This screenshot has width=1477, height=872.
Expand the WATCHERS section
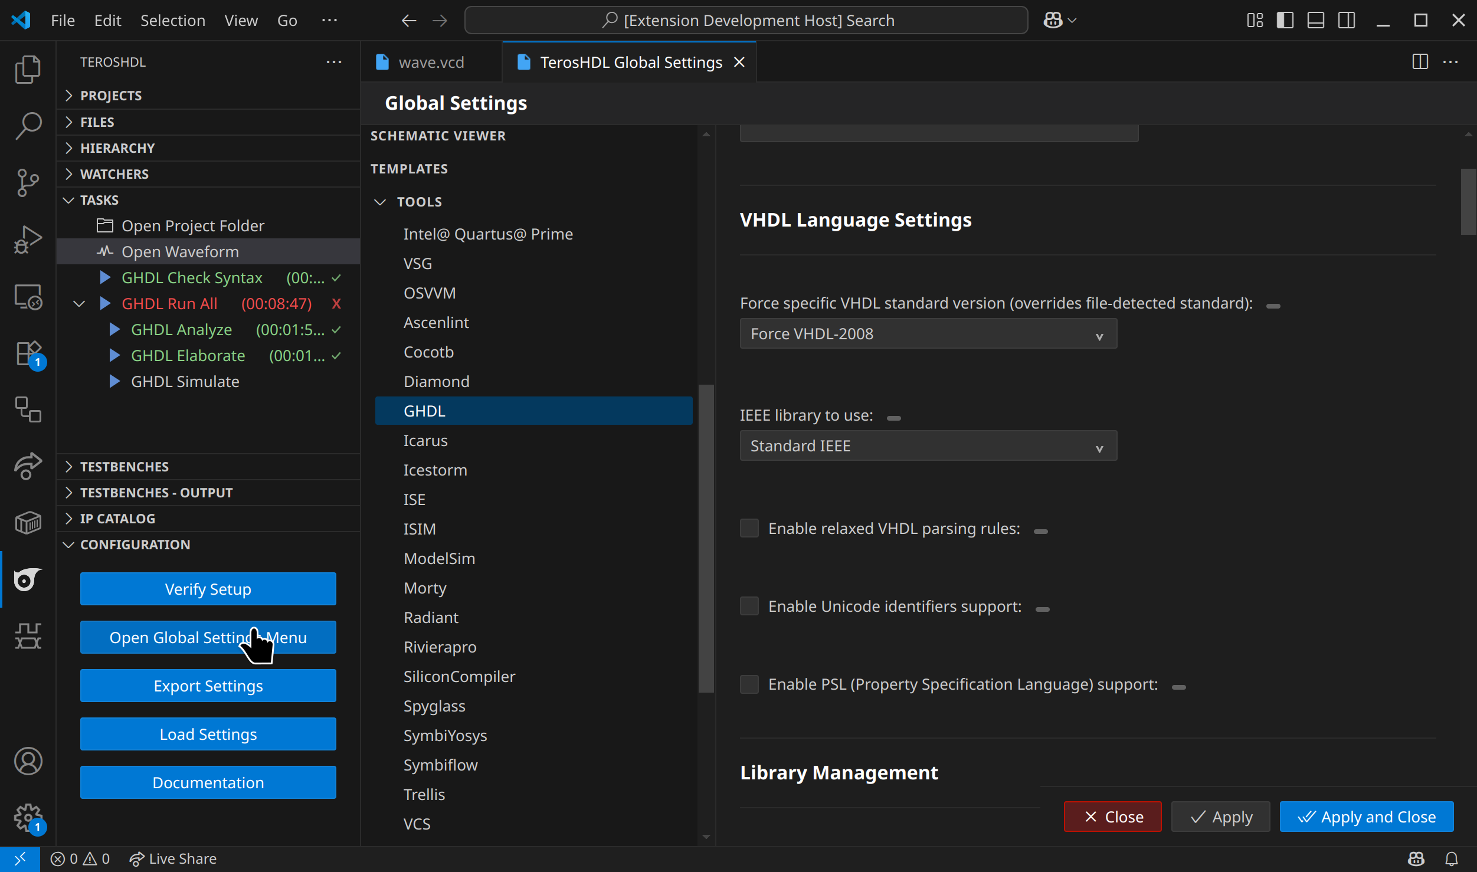(208, 173)
